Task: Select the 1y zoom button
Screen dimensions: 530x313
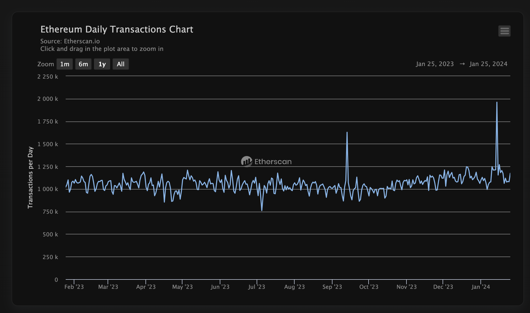Action: [102, 64]
